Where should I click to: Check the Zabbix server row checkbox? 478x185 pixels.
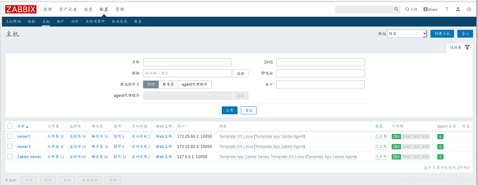click(10, 157)
